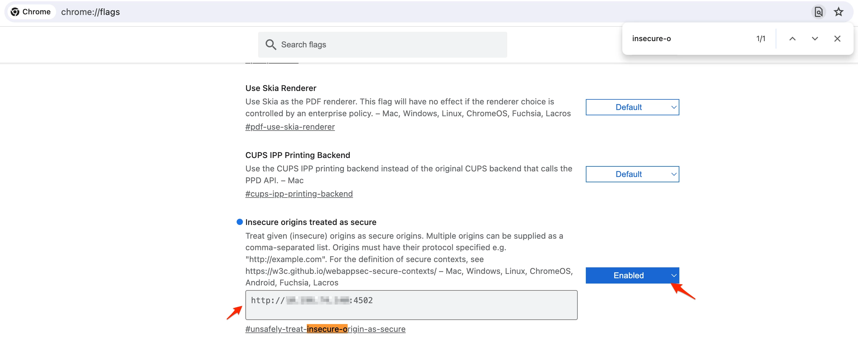Click the chrome://flags address bar text
Screen dimensions: 858x344
tap(90, 12)
